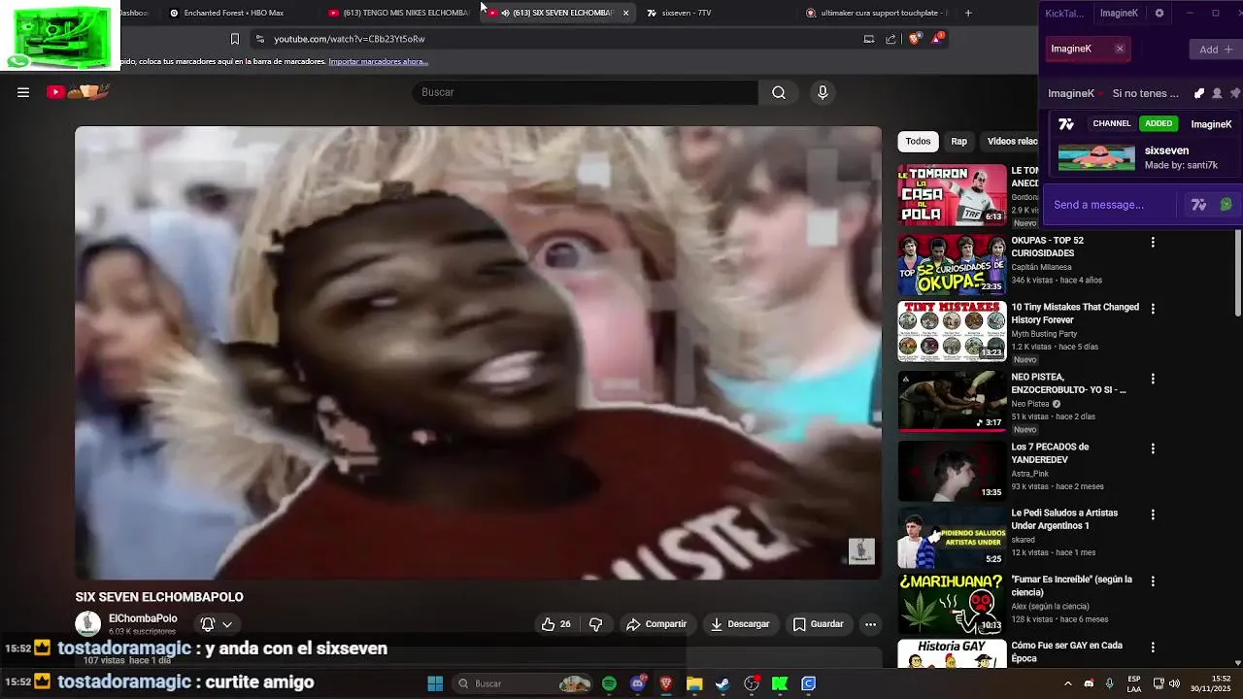Open 7TV emote picker in message box
The height and width of the screenshot is (699, 1243).
pos(1198,205)
